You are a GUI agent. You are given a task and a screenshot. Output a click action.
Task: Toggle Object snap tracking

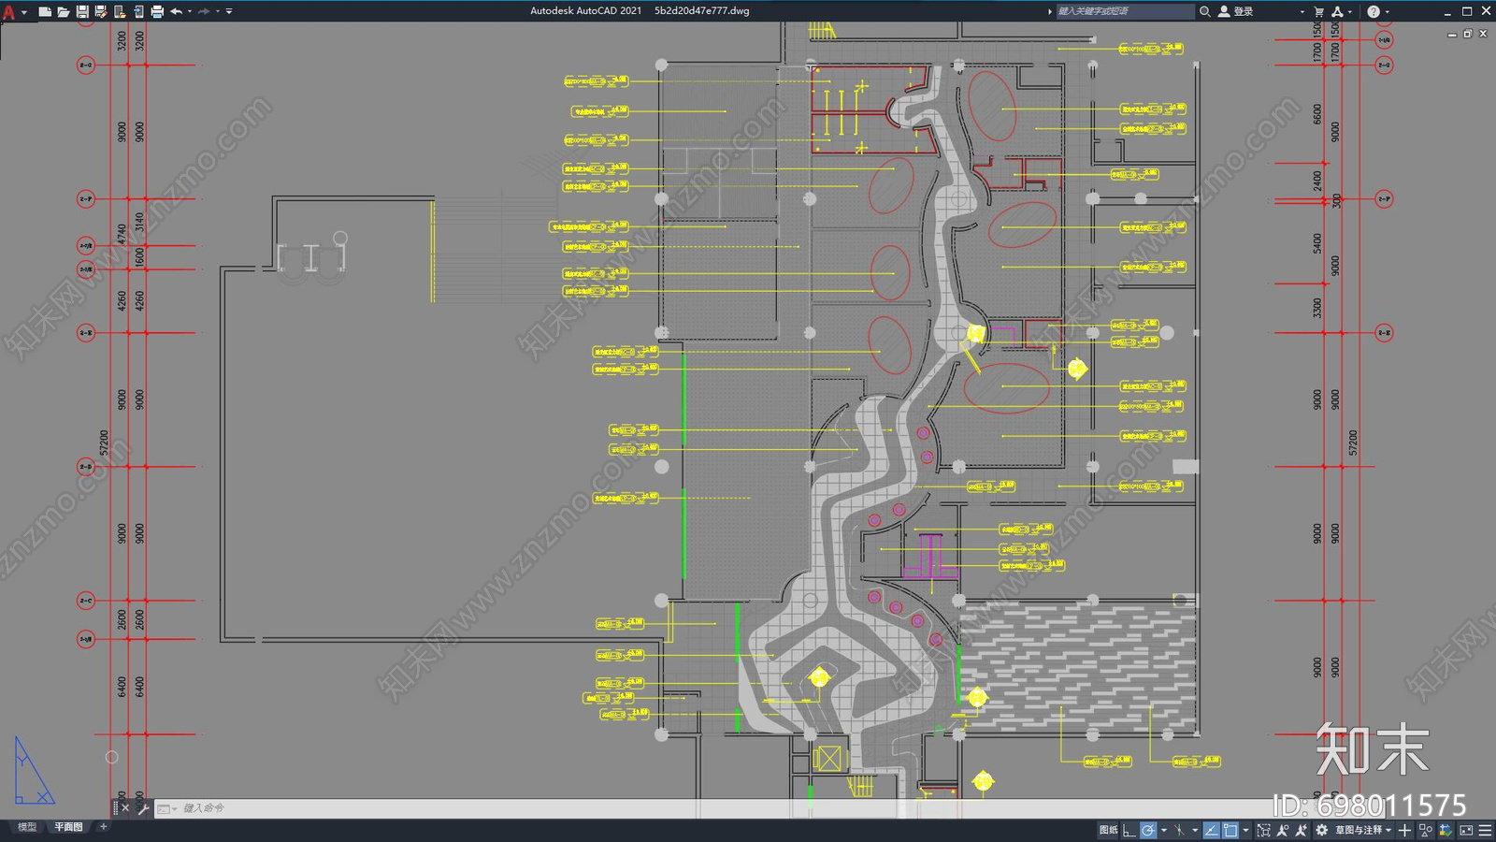click(1211, 830)
